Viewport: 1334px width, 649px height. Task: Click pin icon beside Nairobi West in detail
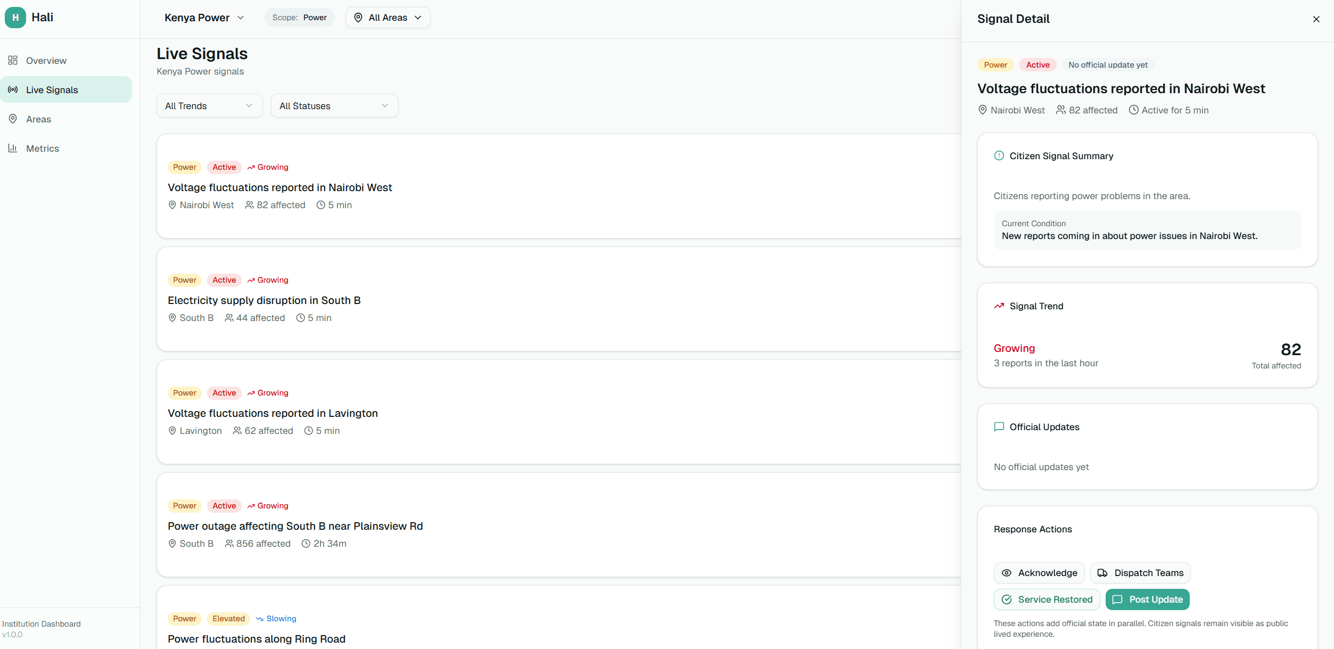click(x=983, y=110)
